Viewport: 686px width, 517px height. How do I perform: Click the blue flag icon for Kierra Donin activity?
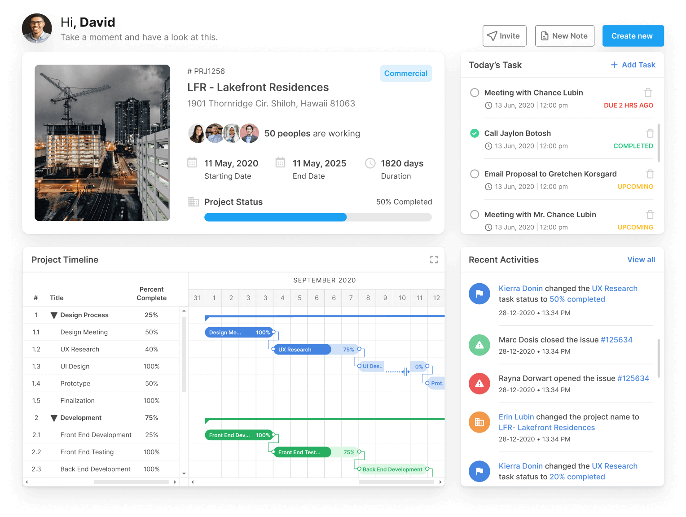(479, 294)
